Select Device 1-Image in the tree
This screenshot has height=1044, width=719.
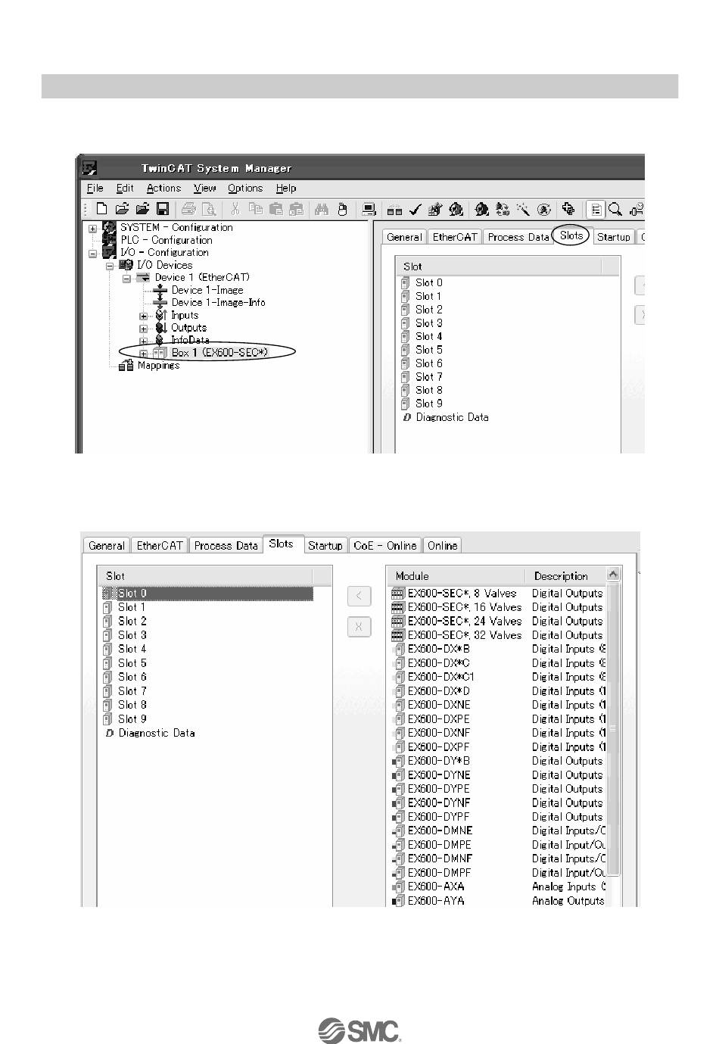point(207,291)
